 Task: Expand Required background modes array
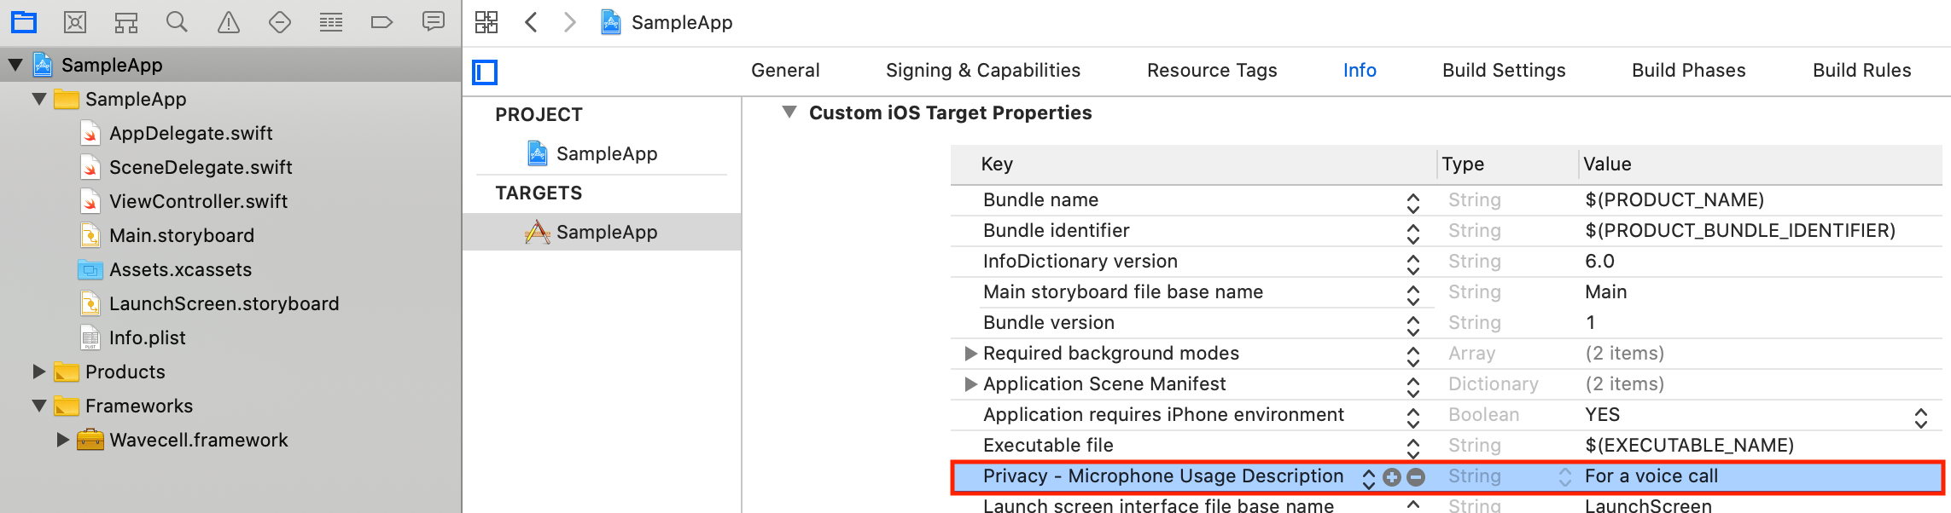click(970, 353)
